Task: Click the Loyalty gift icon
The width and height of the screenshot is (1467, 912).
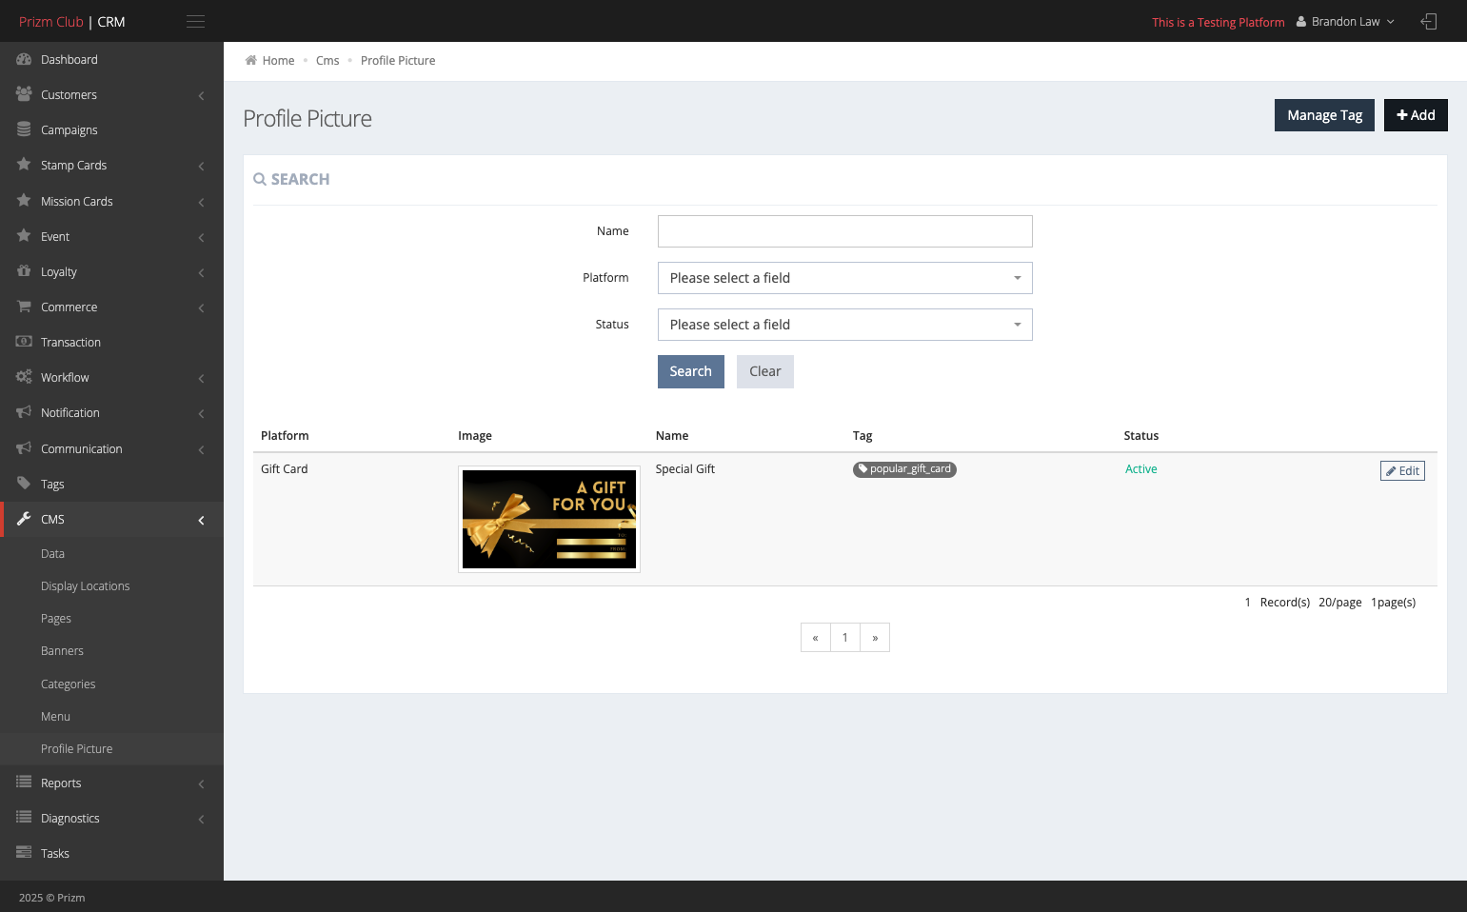Action: tap(24, 271)
